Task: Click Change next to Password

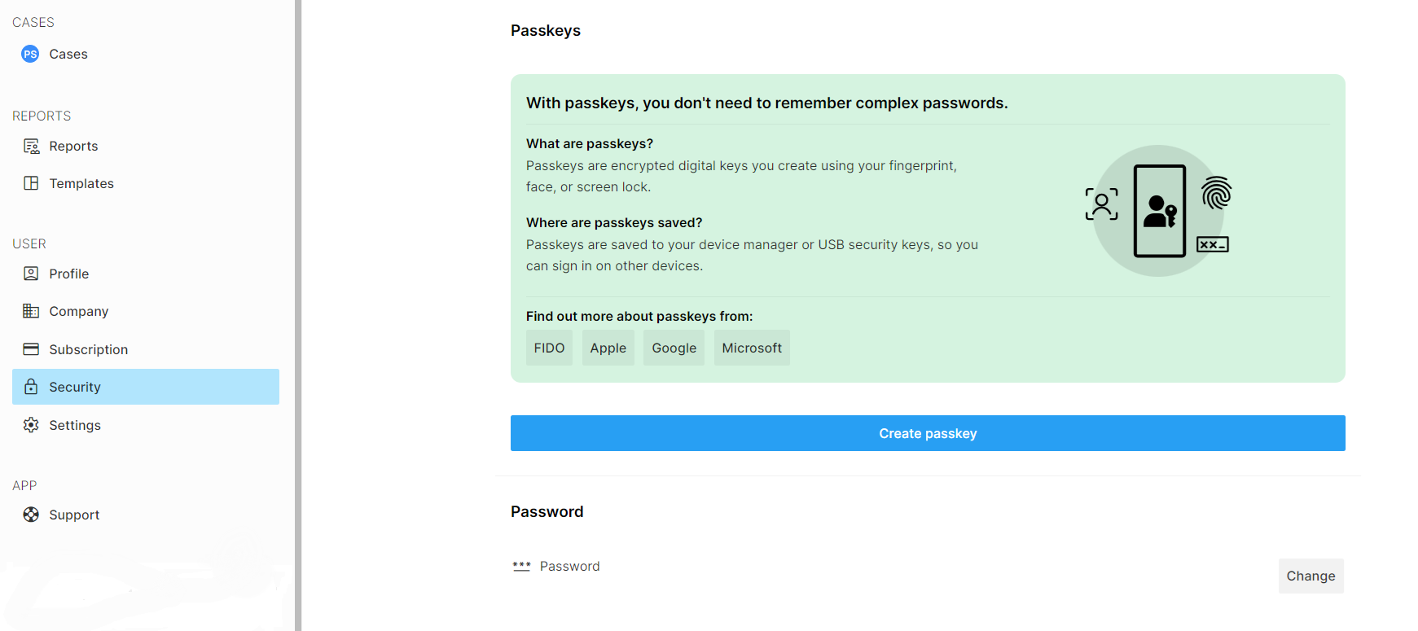Action: 1310,576
